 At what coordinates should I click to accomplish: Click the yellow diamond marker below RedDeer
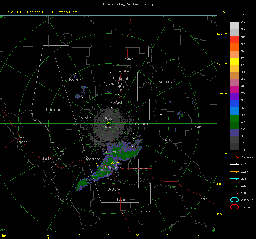(117, 92)
